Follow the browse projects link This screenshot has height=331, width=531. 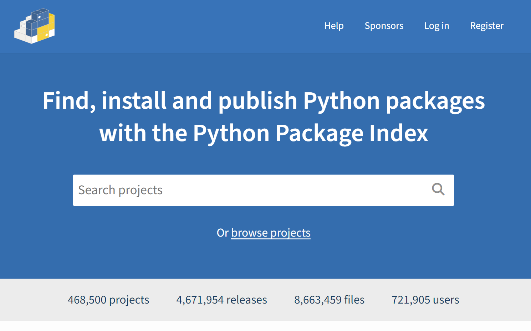coord(271,233)
